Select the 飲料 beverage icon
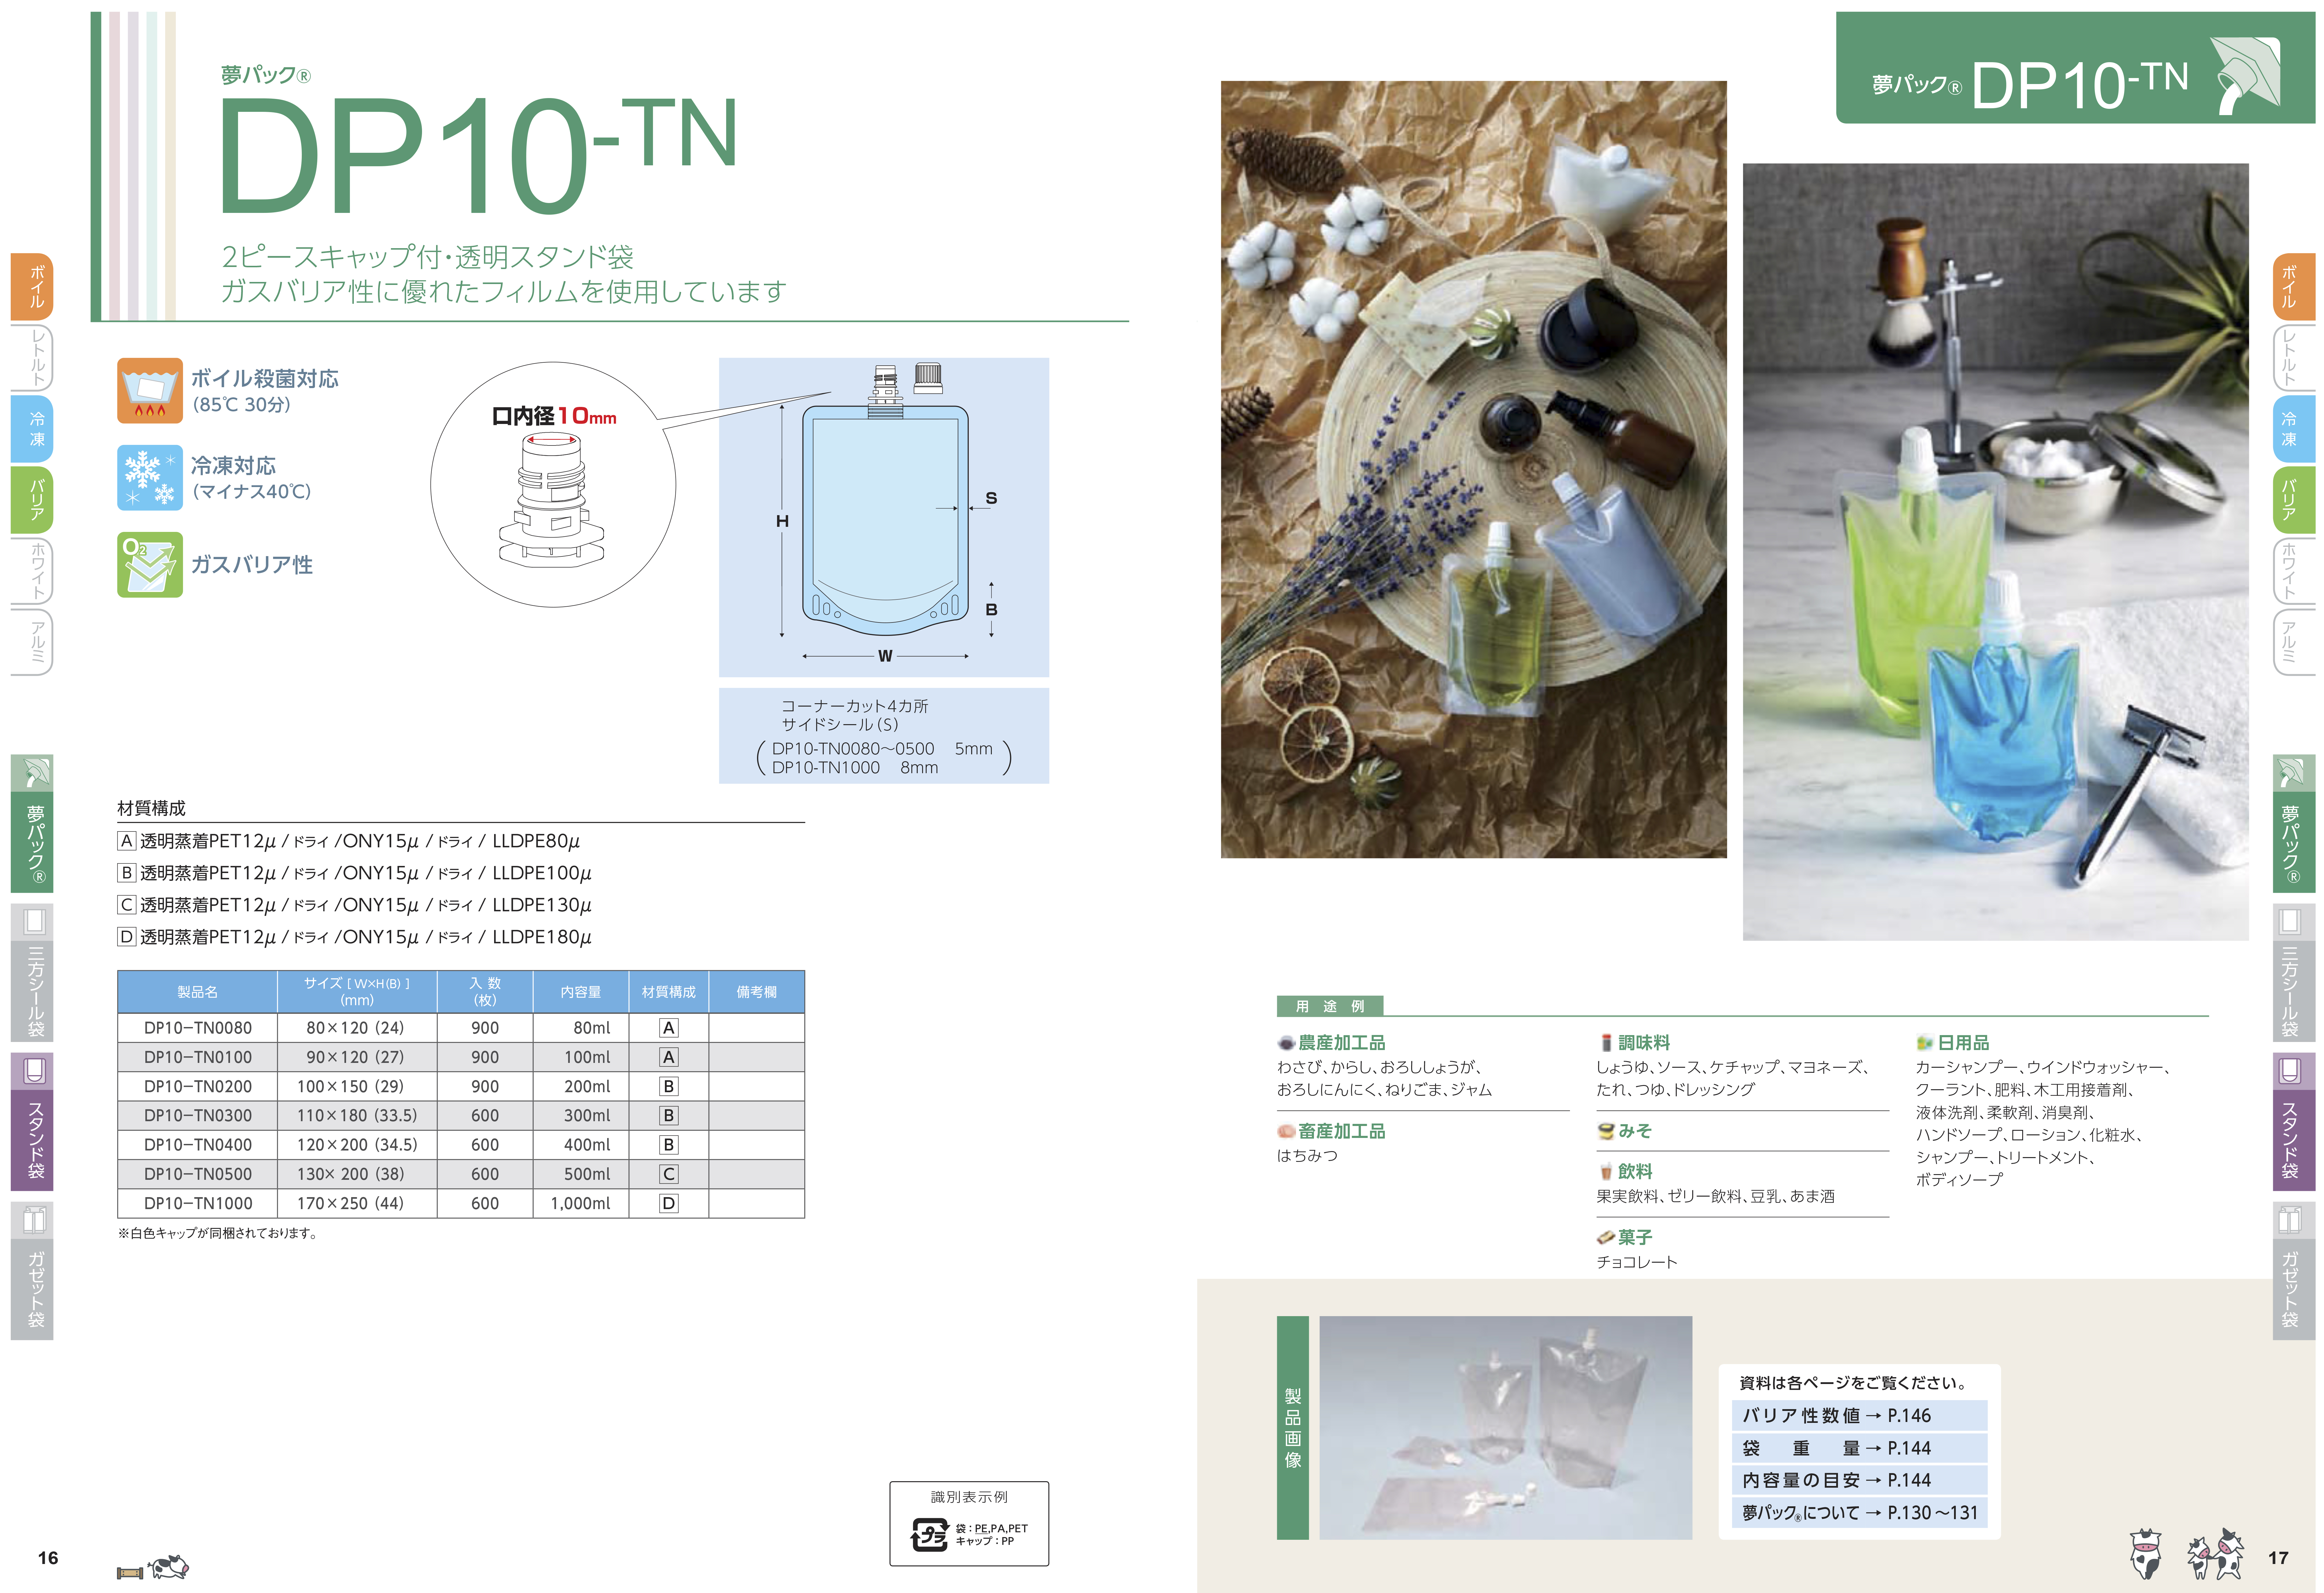 (x=1607, y=1171)
